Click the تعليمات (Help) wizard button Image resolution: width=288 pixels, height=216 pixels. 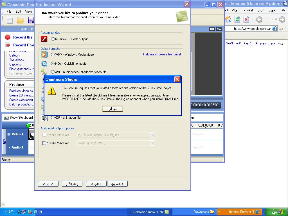coord(48,184)
